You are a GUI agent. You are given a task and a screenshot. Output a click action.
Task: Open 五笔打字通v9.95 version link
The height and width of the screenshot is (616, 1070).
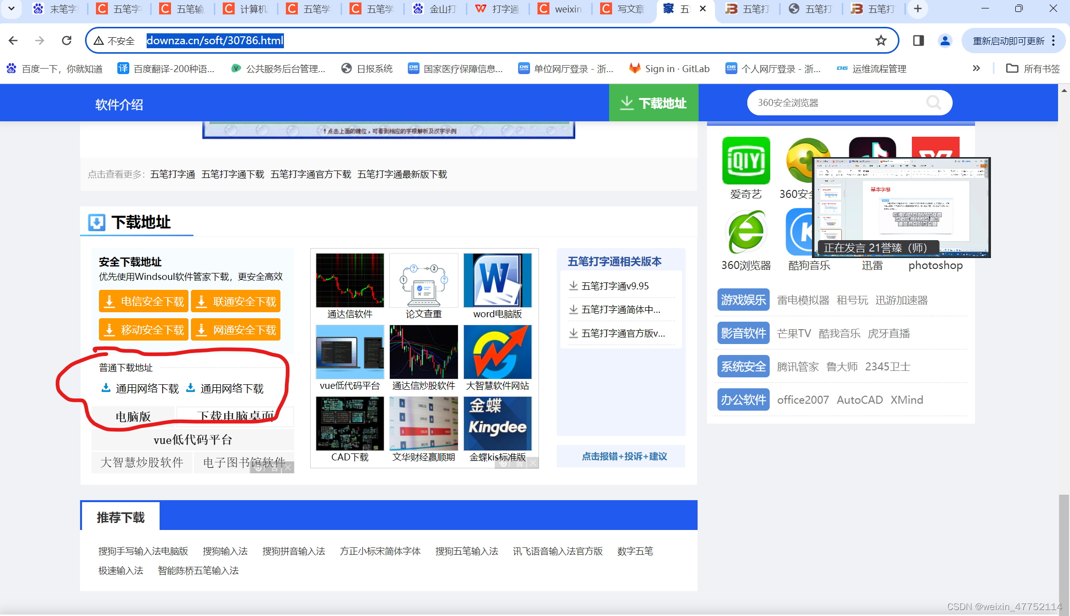(615, 286)
